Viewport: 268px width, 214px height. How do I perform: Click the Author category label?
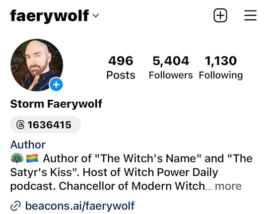point(28,144)
